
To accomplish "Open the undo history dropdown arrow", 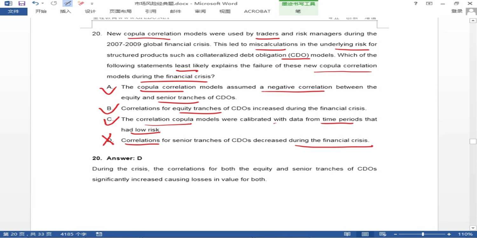I will coord(43,3).
